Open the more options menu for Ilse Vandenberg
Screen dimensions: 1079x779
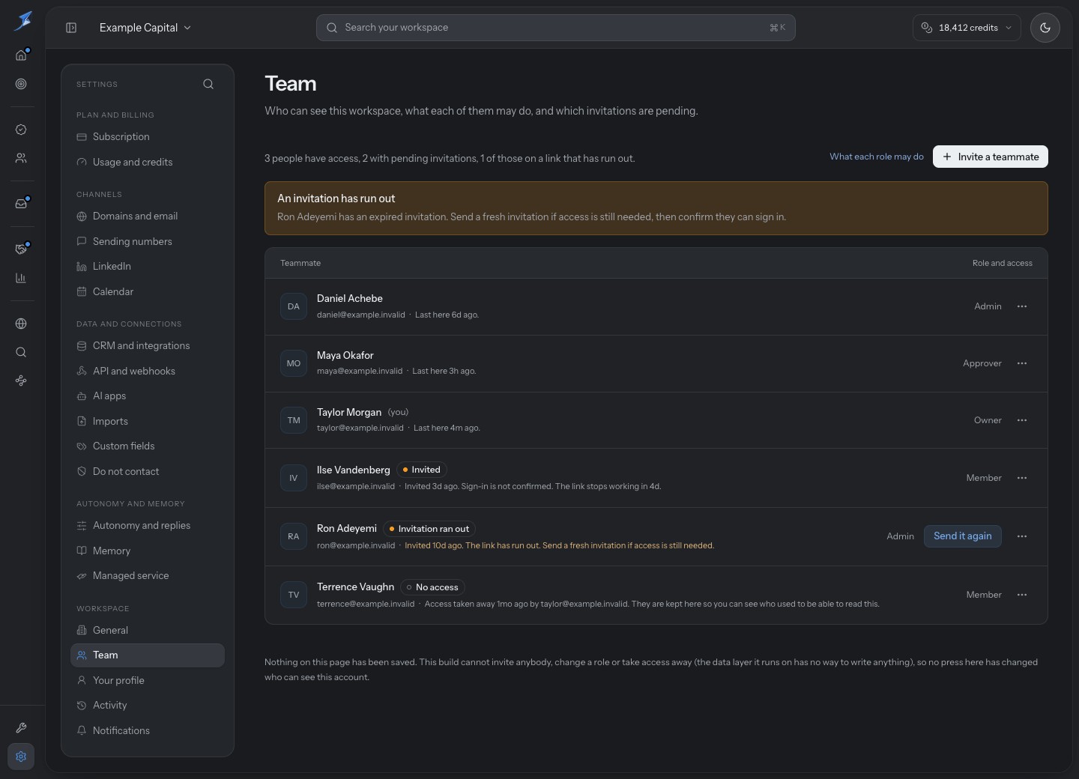point(1022,478)
